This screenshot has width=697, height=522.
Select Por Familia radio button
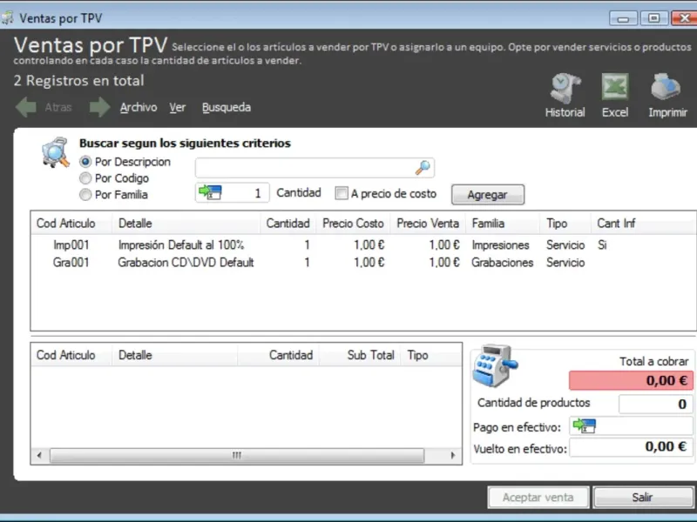[85, 194]
